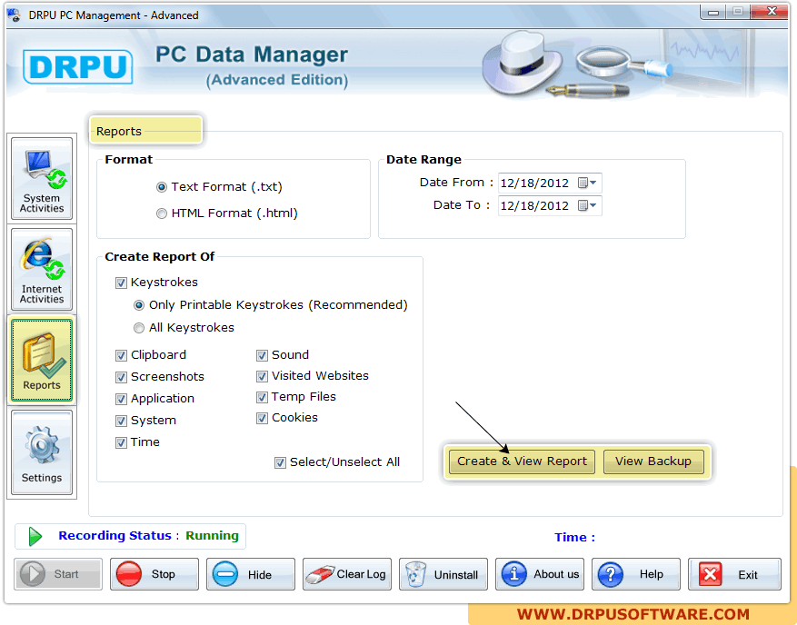Click the WWW.DRPUSOFTWARE.COM link

tap(633, 614)
